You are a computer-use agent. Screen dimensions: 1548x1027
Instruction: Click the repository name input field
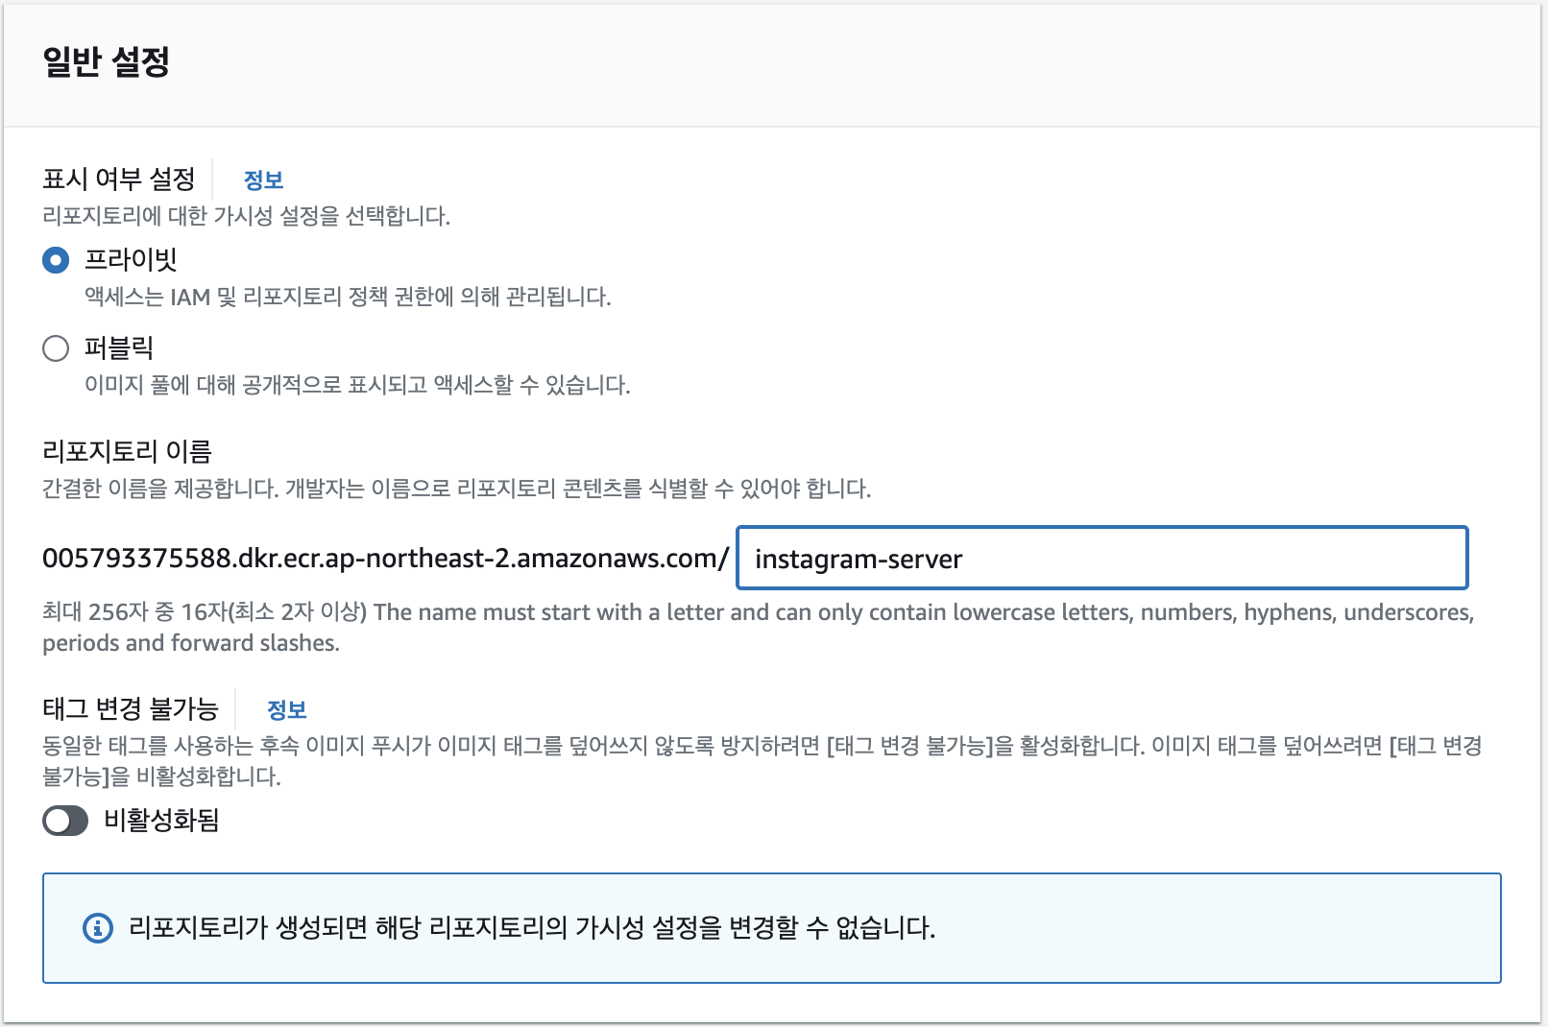pos(1102,558)
